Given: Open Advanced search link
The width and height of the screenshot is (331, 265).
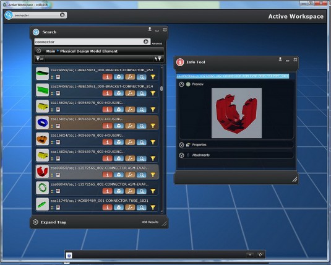Looking at the screenshot, I should pos(157,43).
